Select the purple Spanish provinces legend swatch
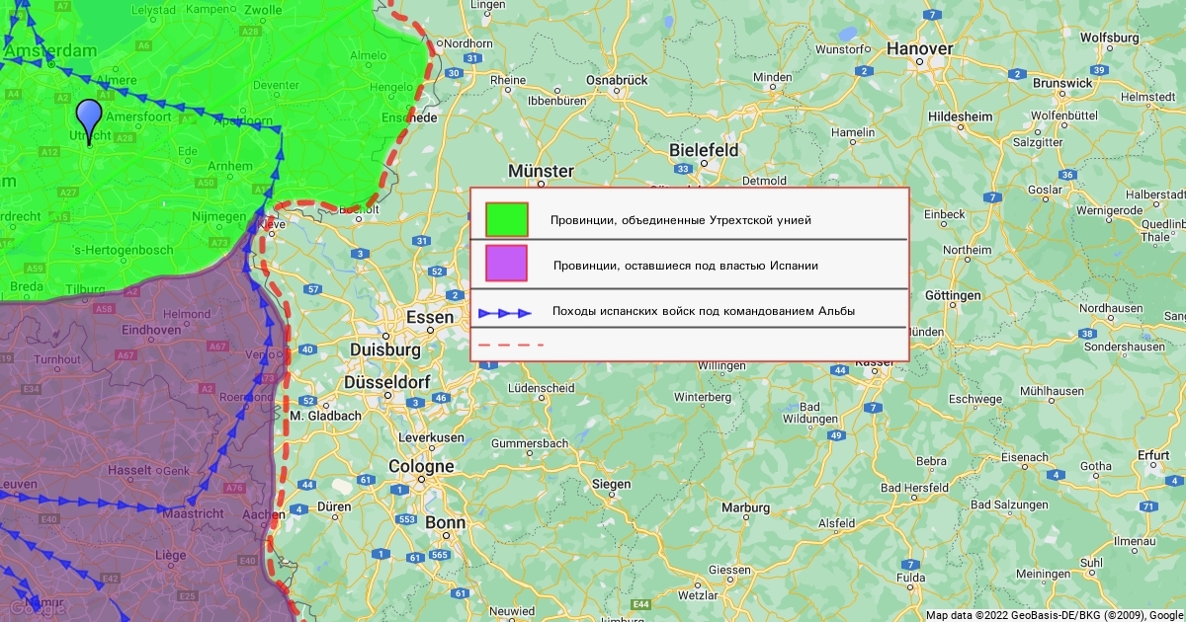Screen dimensions: 1186x622 [x=507, y=264]
